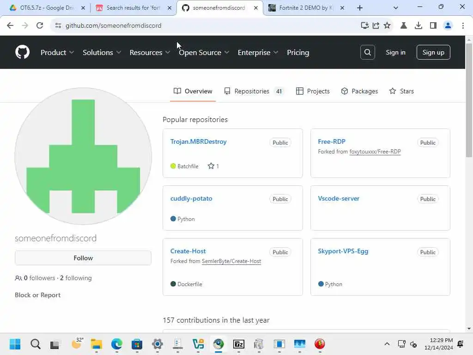473x355 pixels.
Task: Open Microsoft Store from taskbar
Action: tap(137, 344)
